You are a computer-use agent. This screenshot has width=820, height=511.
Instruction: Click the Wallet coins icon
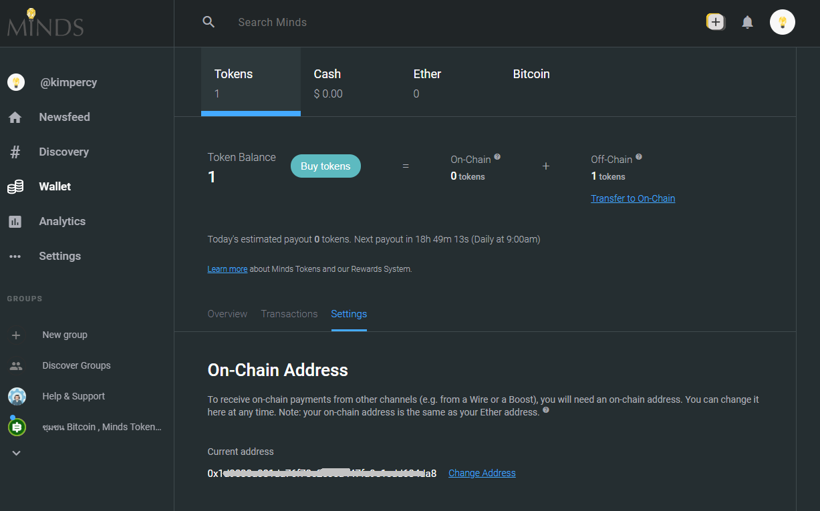tap(15, 187)
